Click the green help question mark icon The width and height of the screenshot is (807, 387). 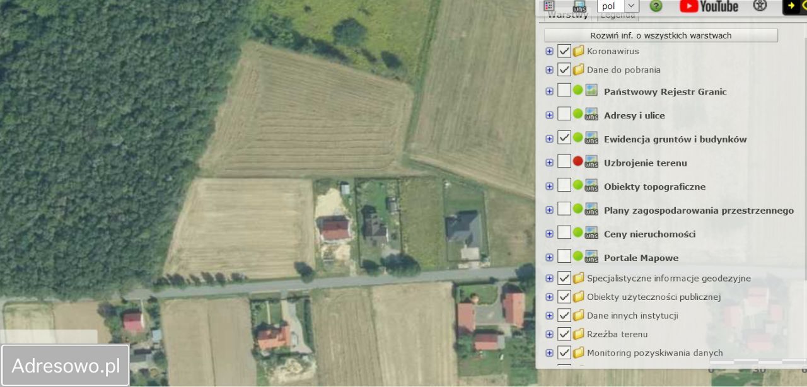click(656, 6)
